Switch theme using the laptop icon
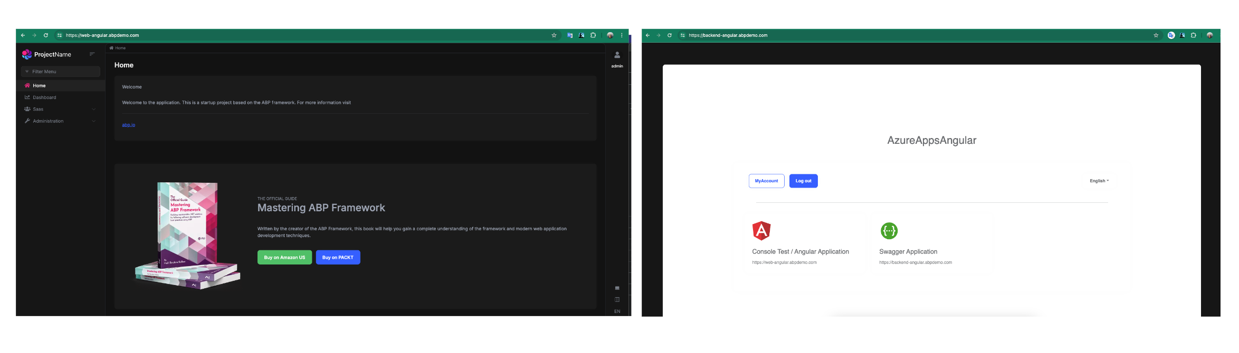 click(617, 288)
